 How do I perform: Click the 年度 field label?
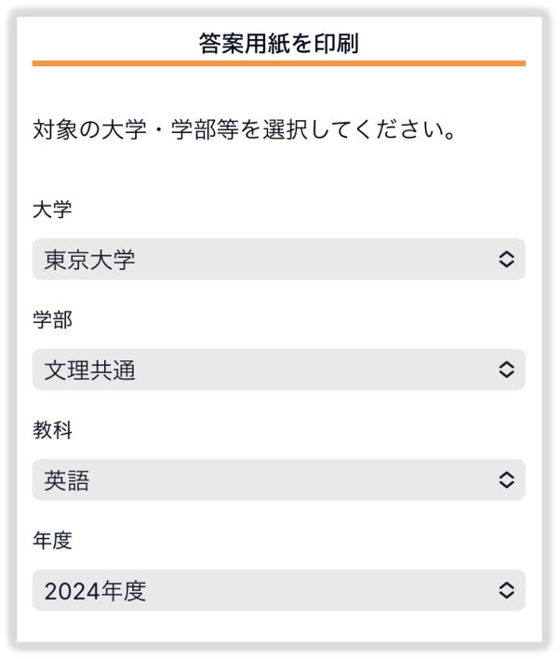click(x=52, y=540)
